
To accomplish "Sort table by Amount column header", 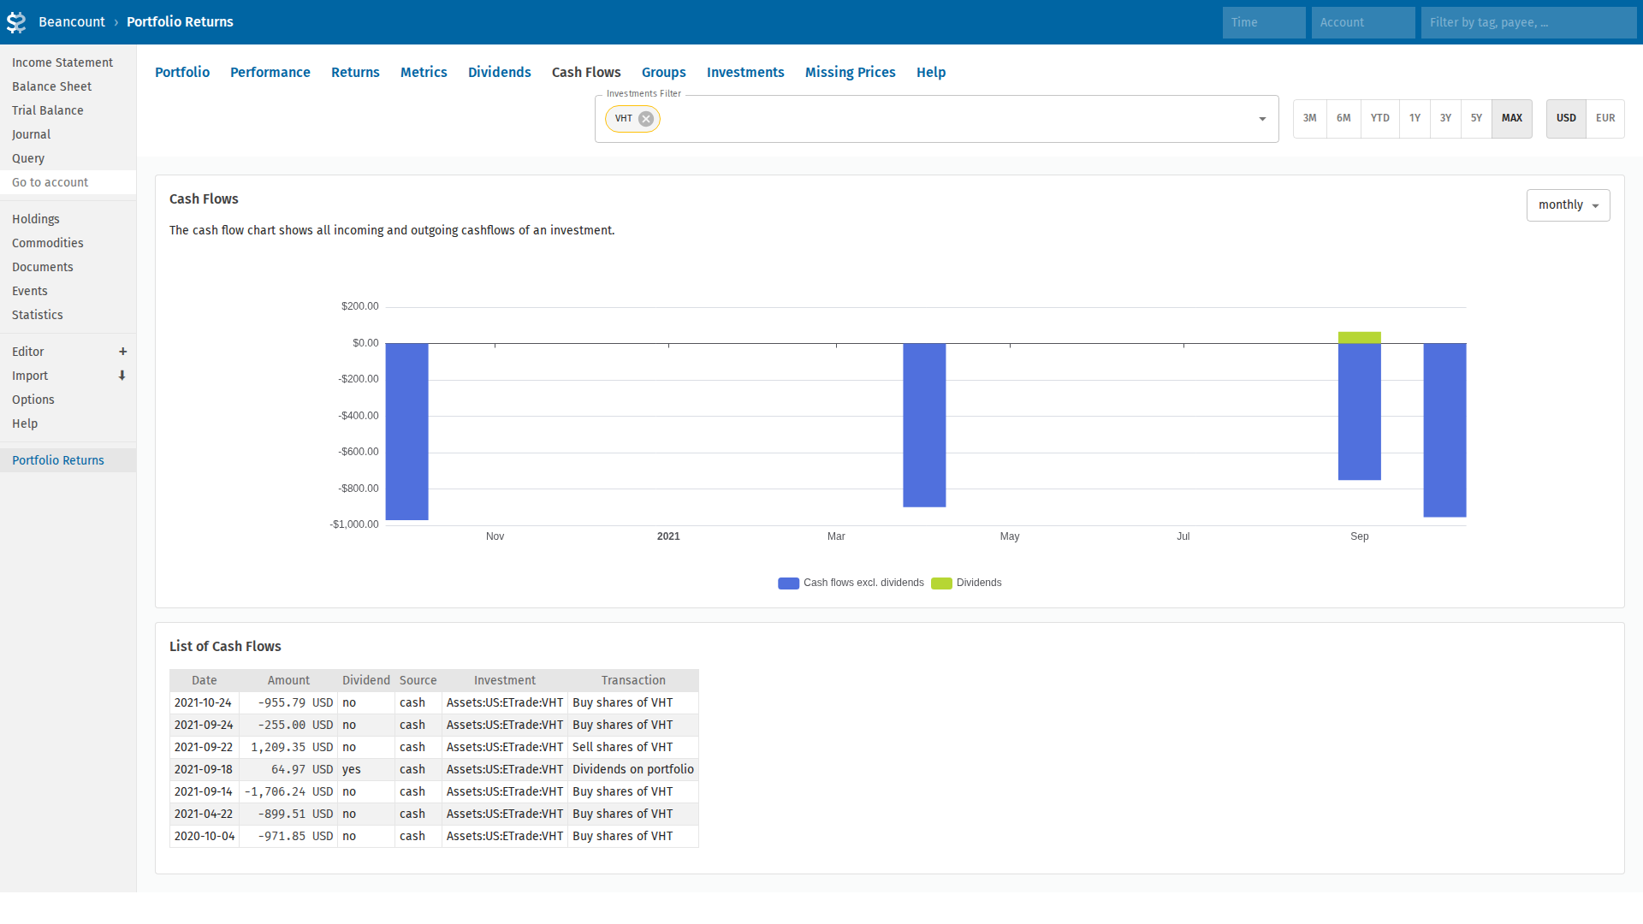I will click(x=288, y=680).
